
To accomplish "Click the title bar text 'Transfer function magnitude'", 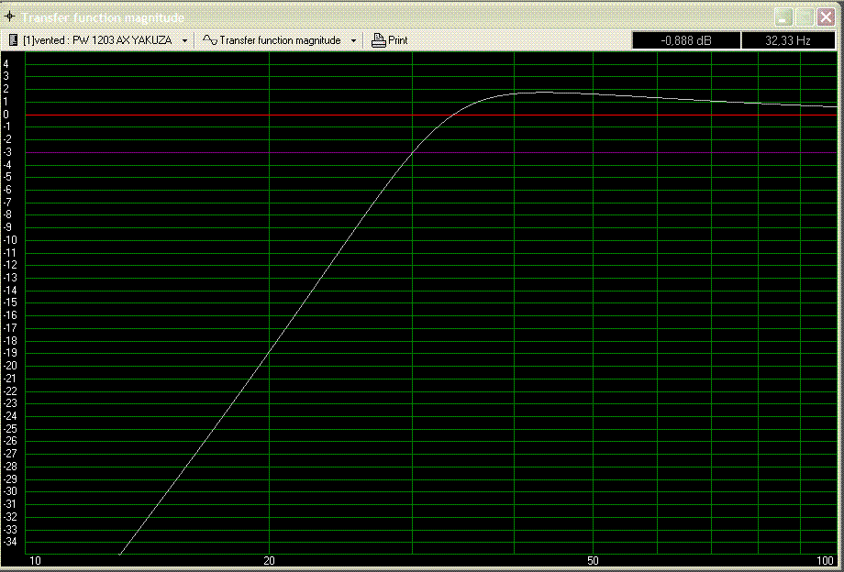I will coord(103,17).
